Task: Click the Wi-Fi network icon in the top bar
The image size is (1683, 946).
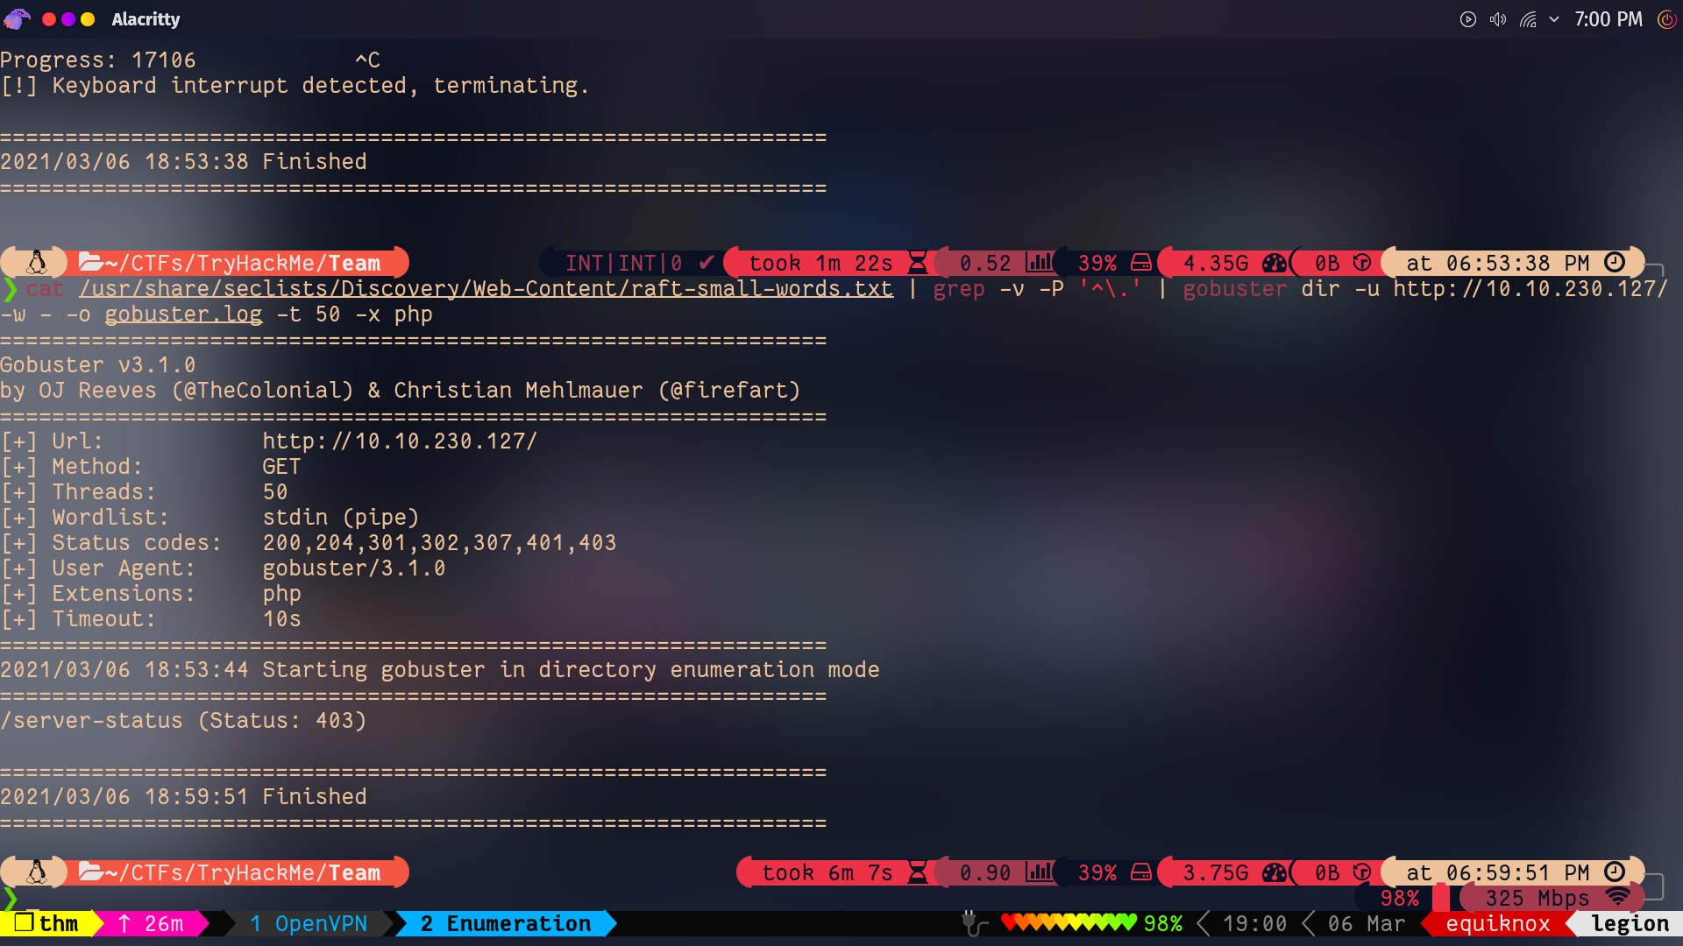Action: [x=1528, y=19]
